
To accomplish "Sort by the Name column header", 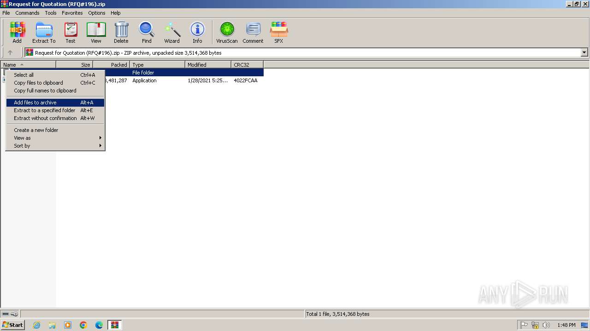I will (x=28, y=65).
